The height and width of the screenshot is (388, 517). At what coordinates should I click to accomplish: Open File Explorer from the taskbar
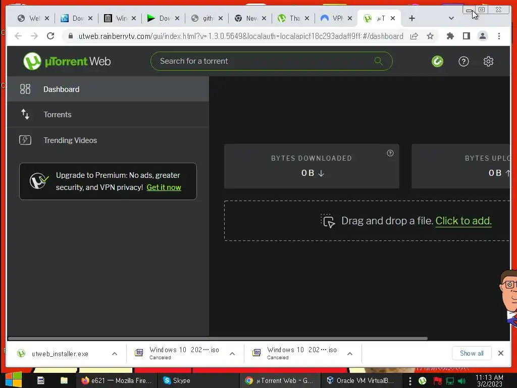(64, 380)
